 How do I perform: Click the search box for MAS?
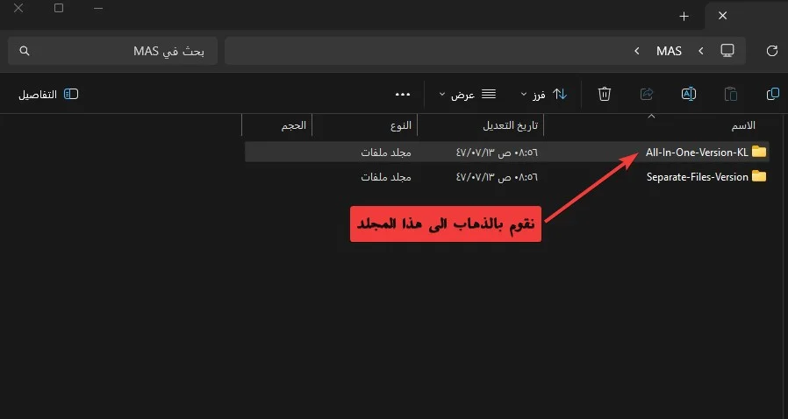tap(112, 51)
